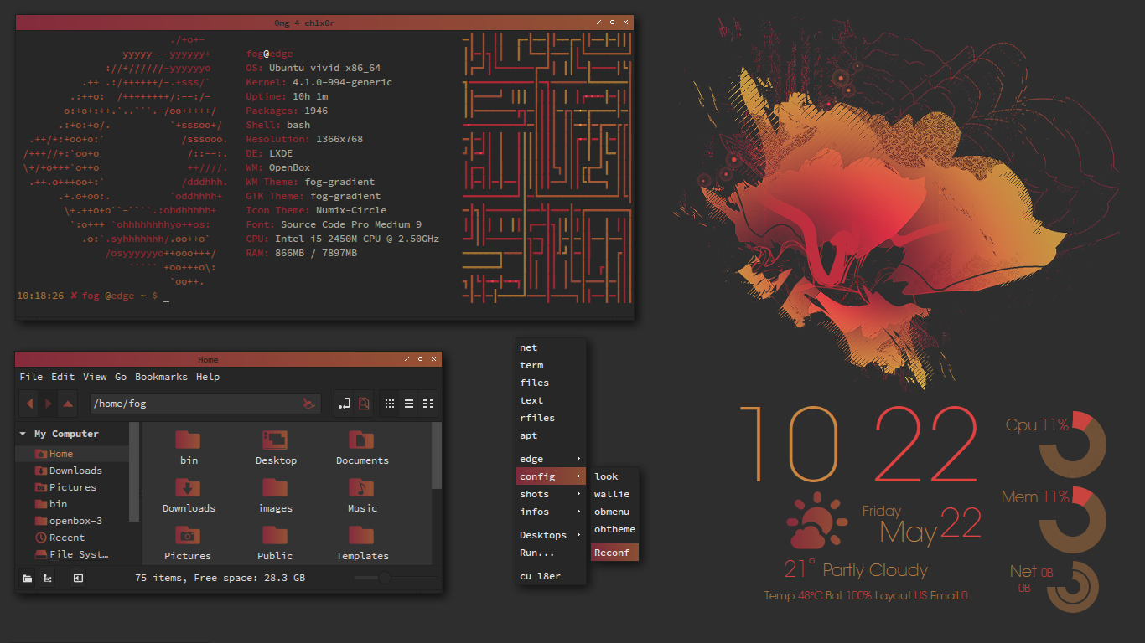1145x643 pixels.
Task: Select look in the config submenu
Action: point(615,476)
